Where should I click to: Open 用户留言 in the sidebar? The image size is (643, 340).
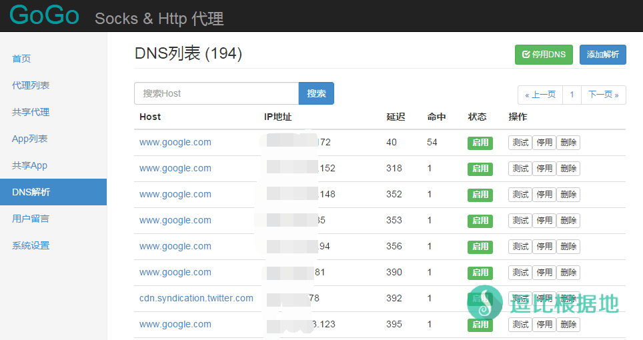tap(31, 219)
